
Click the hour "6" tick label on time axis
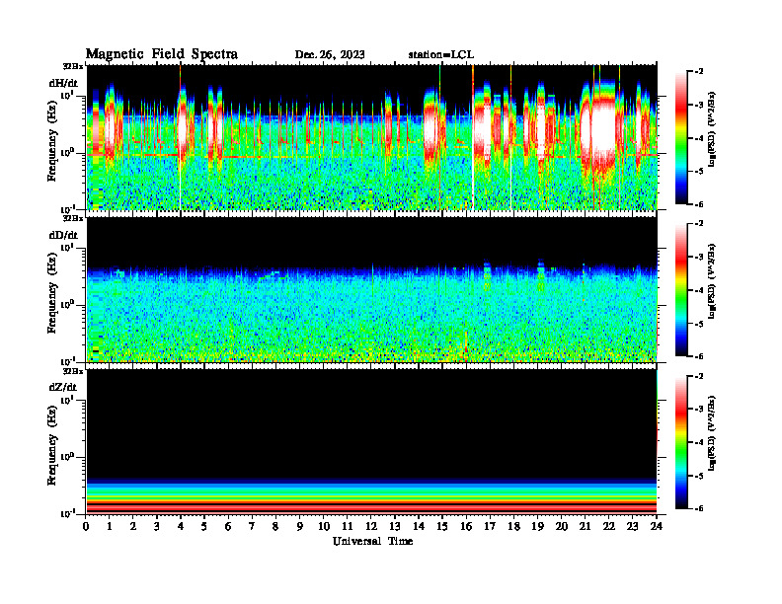coord(228,527)
